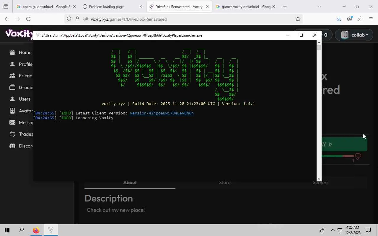Open the Firefox hamburger application menu
The image size is (378, 236).
[371, 19]
